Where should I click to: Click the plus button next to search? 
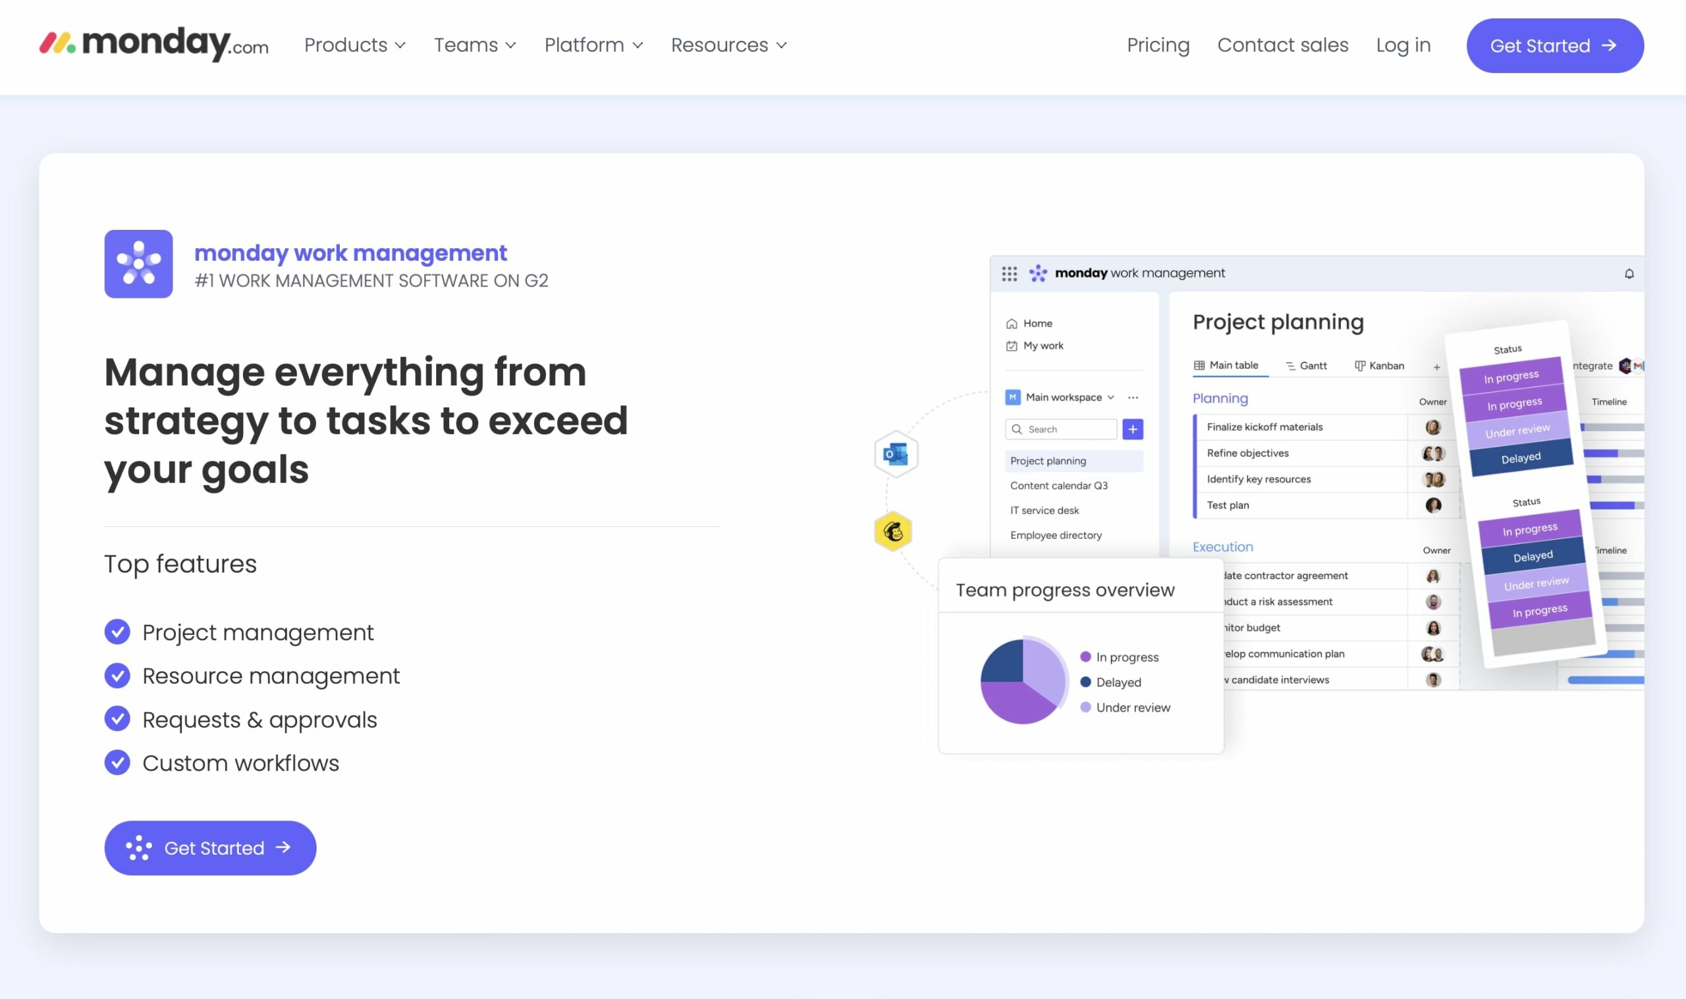(x=1133, y=429)
